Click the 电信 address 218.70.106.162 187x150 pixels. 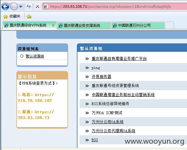pyautogui.click(x=35, y=101)
